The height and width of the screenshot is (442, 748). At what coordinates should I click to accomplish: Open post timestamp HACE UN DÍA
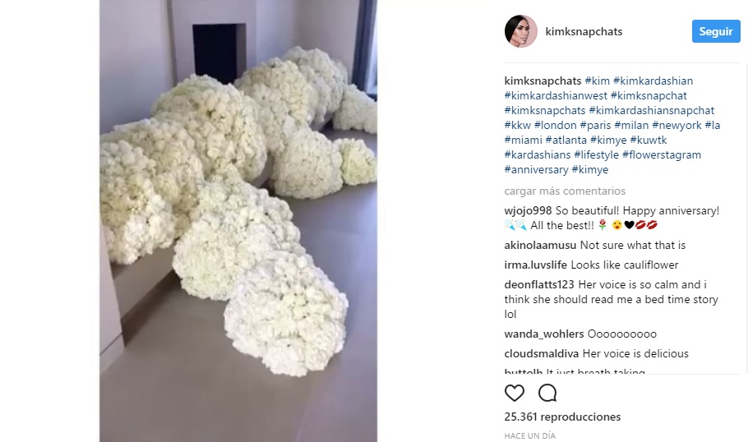point(529,435)
